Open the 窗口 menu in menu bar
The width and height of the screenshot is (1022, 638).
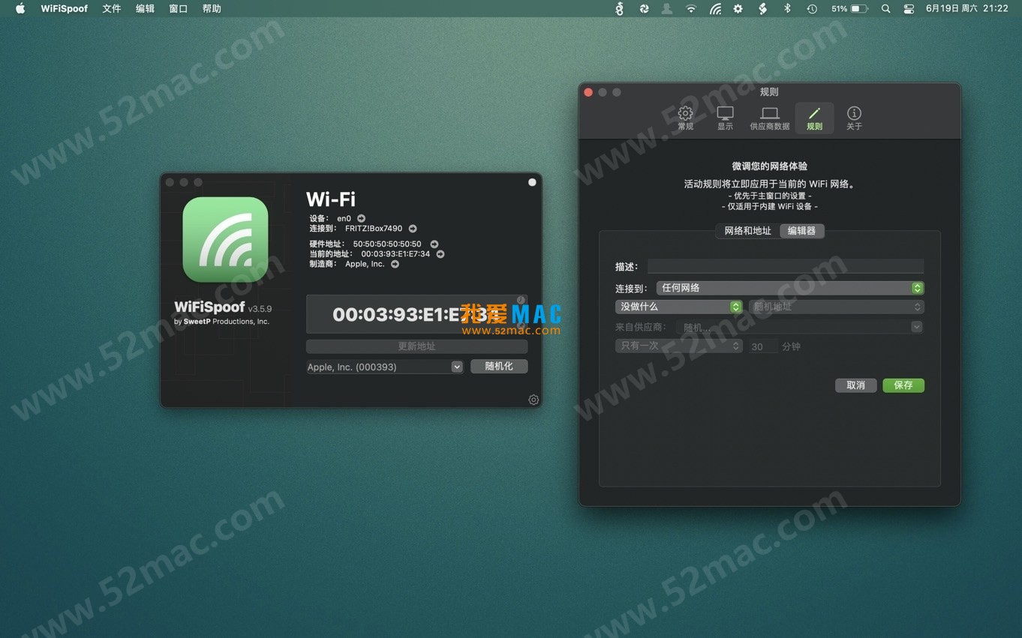tap(177, 8)
